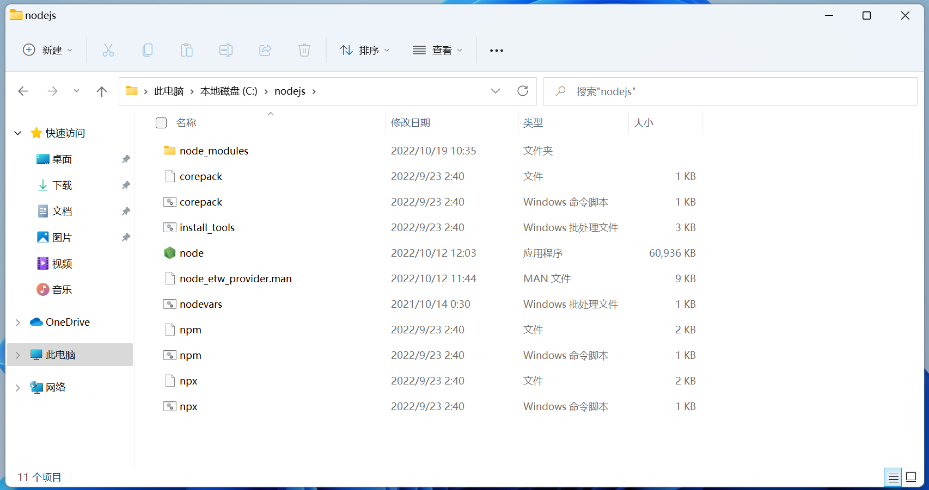Open recent locations dropdown chevron
Viewport: 929px width, 490px height.
(x=76, y=91)
